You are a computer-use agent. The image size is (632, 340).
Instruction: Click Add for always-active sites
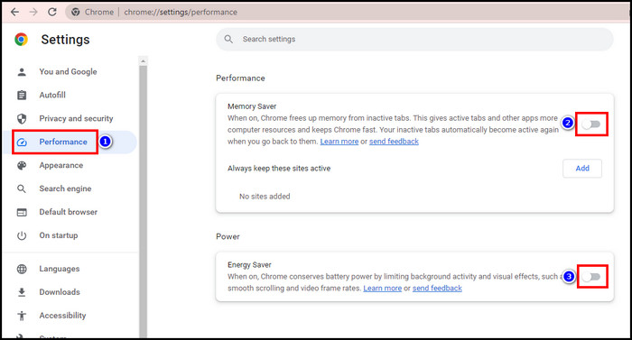click(582, 169)
